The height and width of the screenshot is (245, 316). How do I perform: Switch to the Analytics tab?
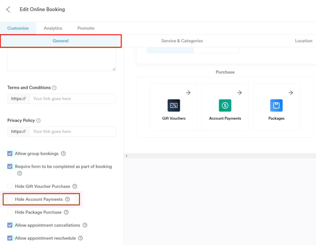(53, 28)
